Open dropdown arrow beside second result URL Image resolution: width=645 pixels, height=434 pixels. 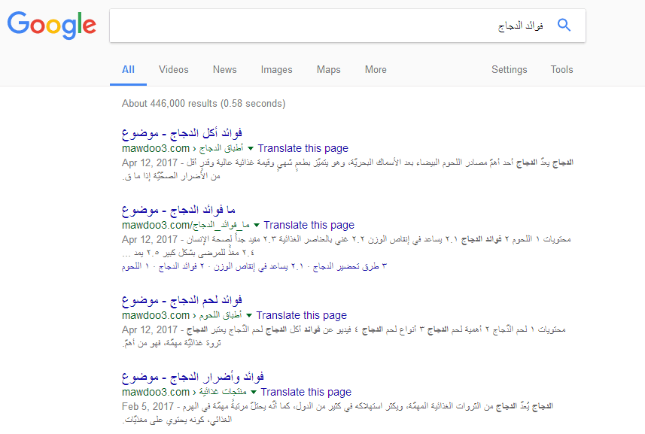coord(257,225)
